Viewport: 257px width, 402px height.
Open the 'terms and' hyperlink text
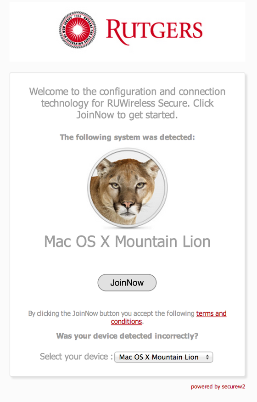[212, 313]
